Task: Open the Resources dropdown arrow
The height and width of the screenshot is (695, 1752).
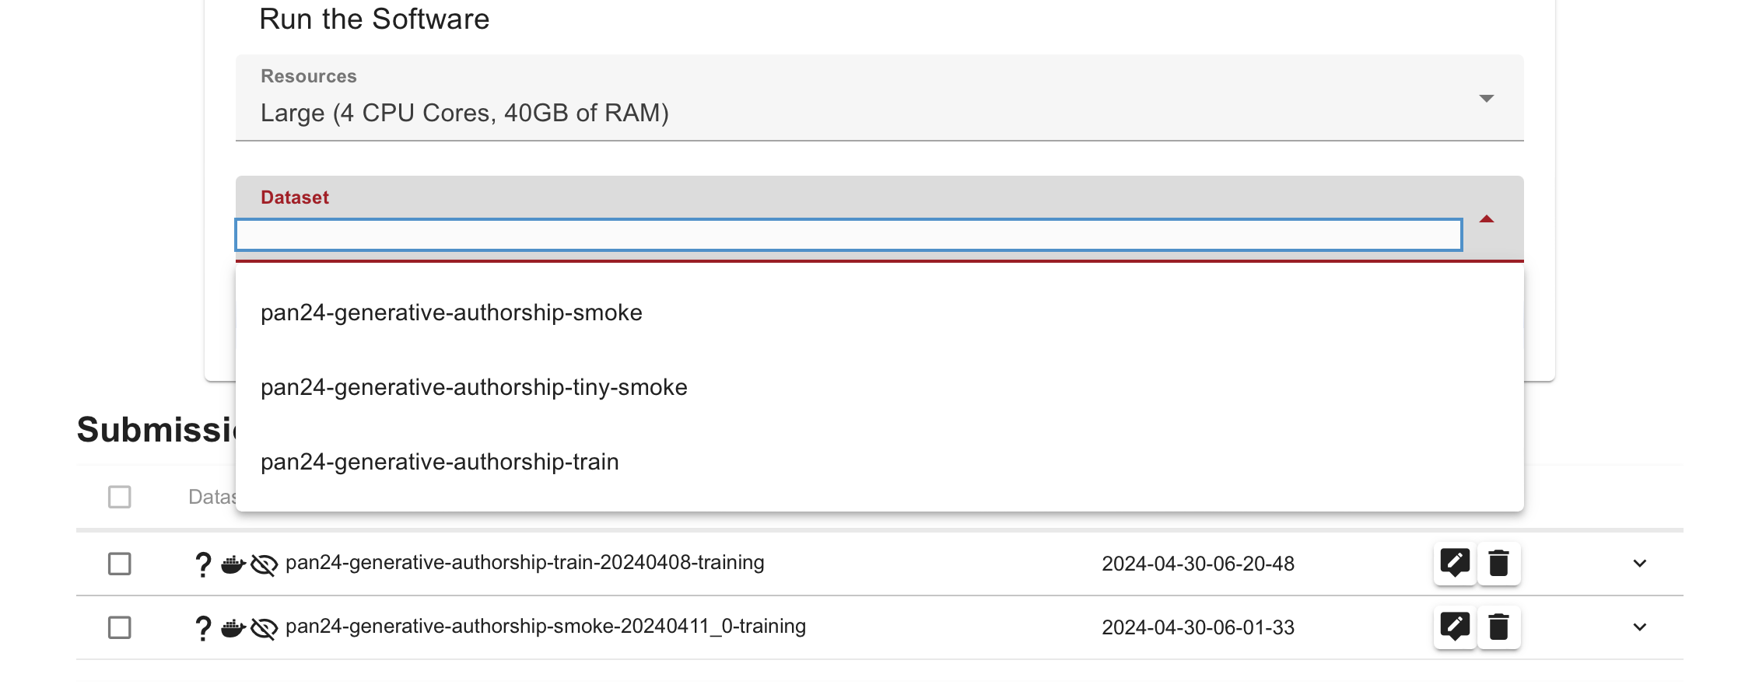Action: click(1486, 98)
